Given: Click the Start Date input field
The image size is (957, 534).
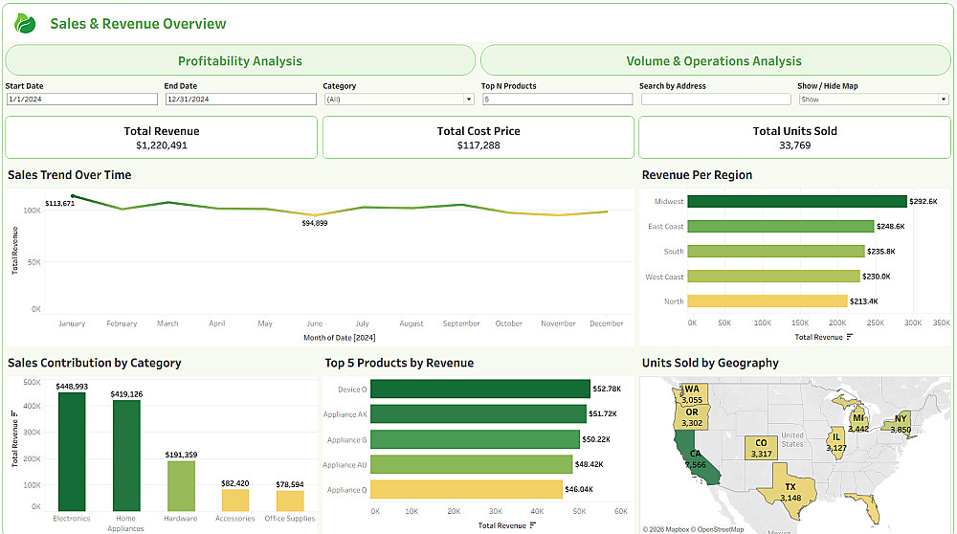Looking at the screenshot, I should click(81, 100).
